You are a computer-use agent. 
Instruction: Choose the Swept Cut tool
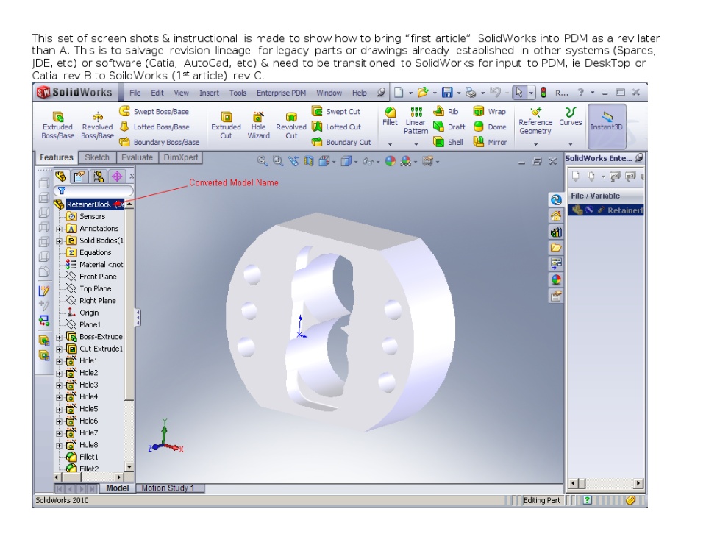336,111
